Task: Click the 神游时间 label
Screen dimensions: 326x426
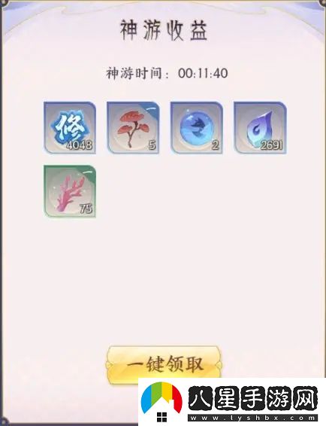Action: (x=134, y=73)
